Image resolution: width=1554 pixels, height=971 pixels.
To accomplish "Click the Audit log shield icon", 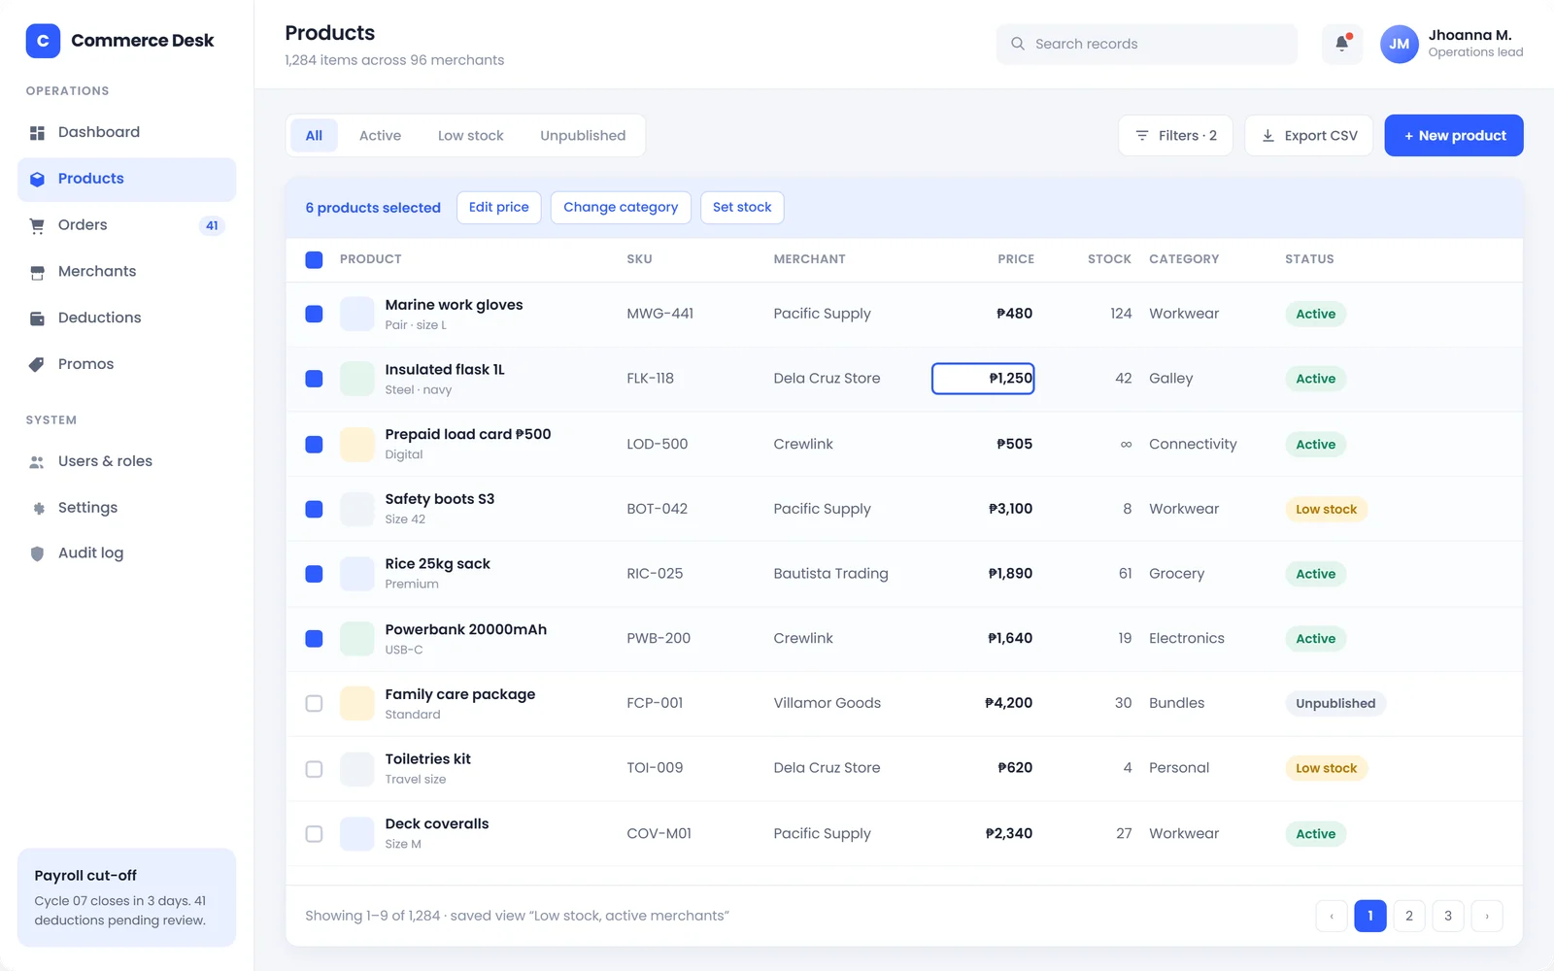I will (x=37, y=553).
